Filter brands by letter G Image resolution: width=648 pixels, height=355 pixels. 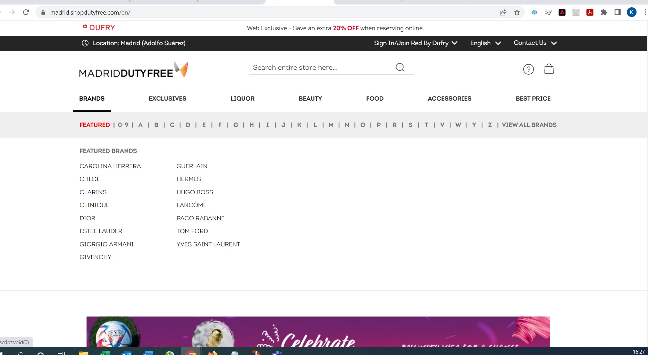[x=236, y=125]
